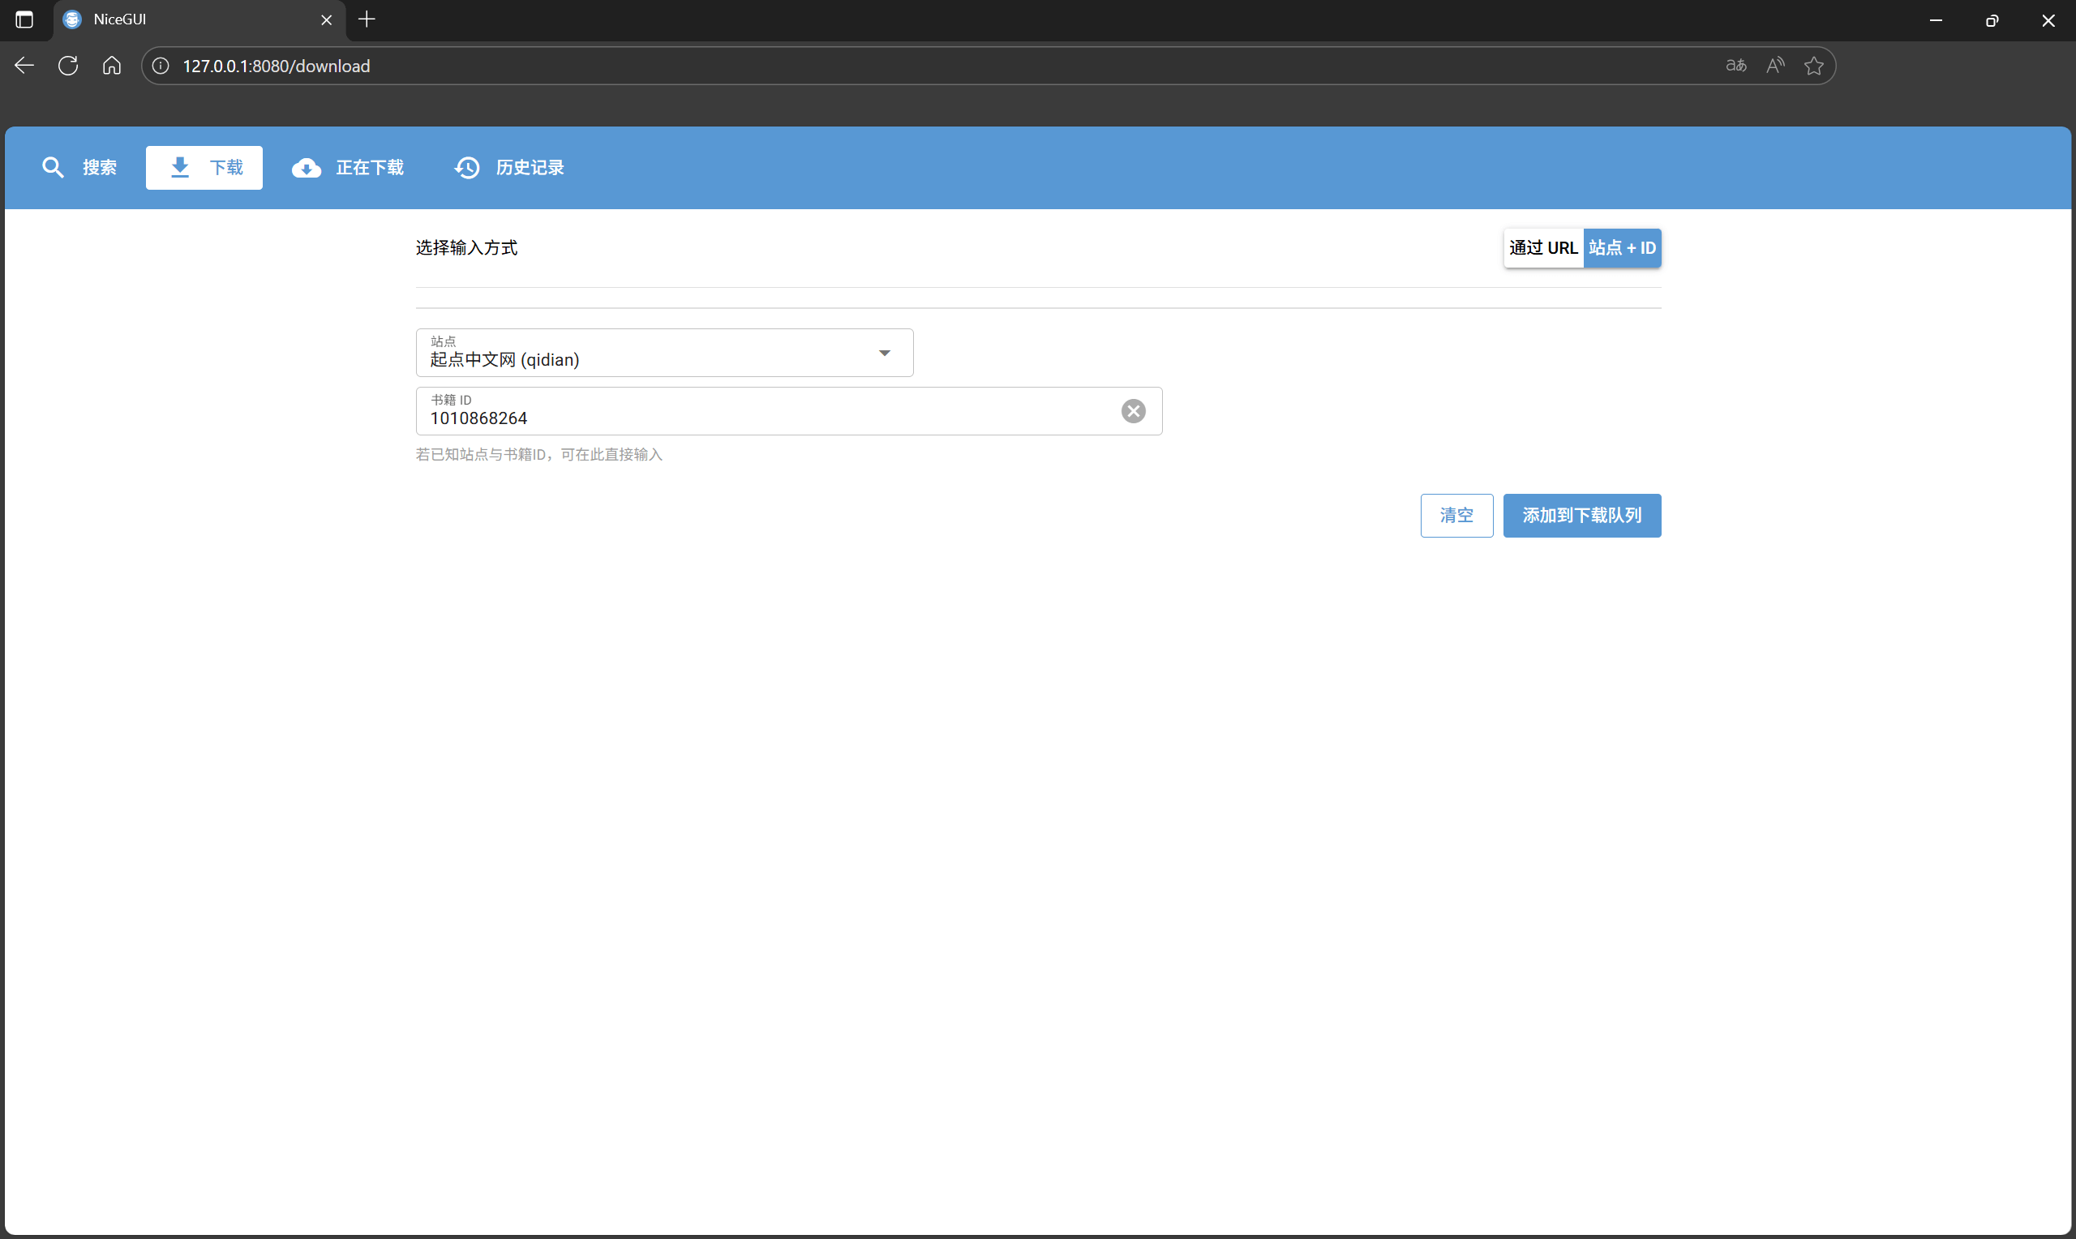Open the 搜索 tab

80,168
